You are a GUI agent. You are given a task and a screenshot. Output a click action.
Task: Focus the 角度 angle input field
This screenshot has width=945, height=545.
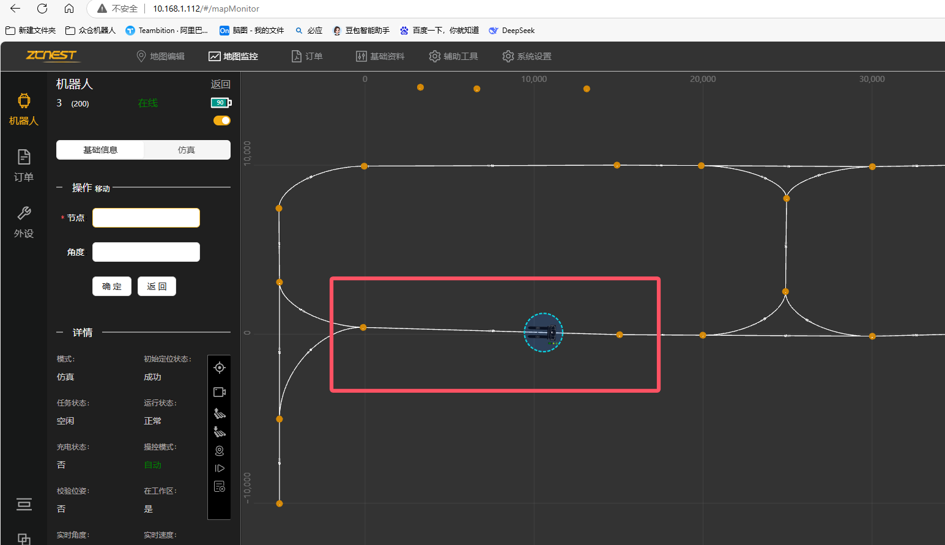146,252
